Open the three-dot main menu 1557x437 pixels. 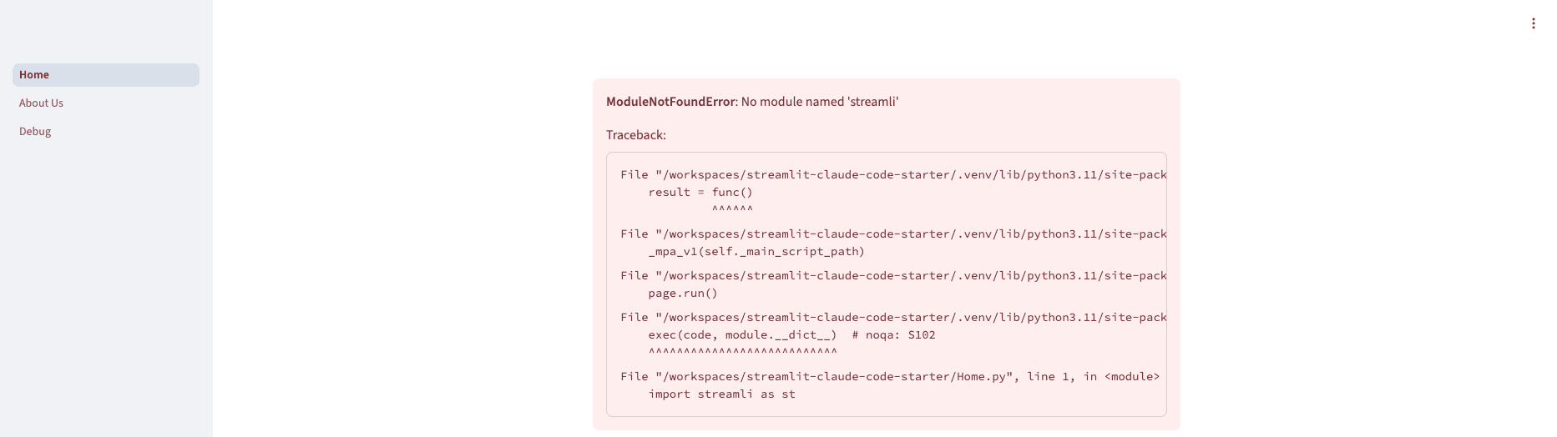(x=1533, y=23)
